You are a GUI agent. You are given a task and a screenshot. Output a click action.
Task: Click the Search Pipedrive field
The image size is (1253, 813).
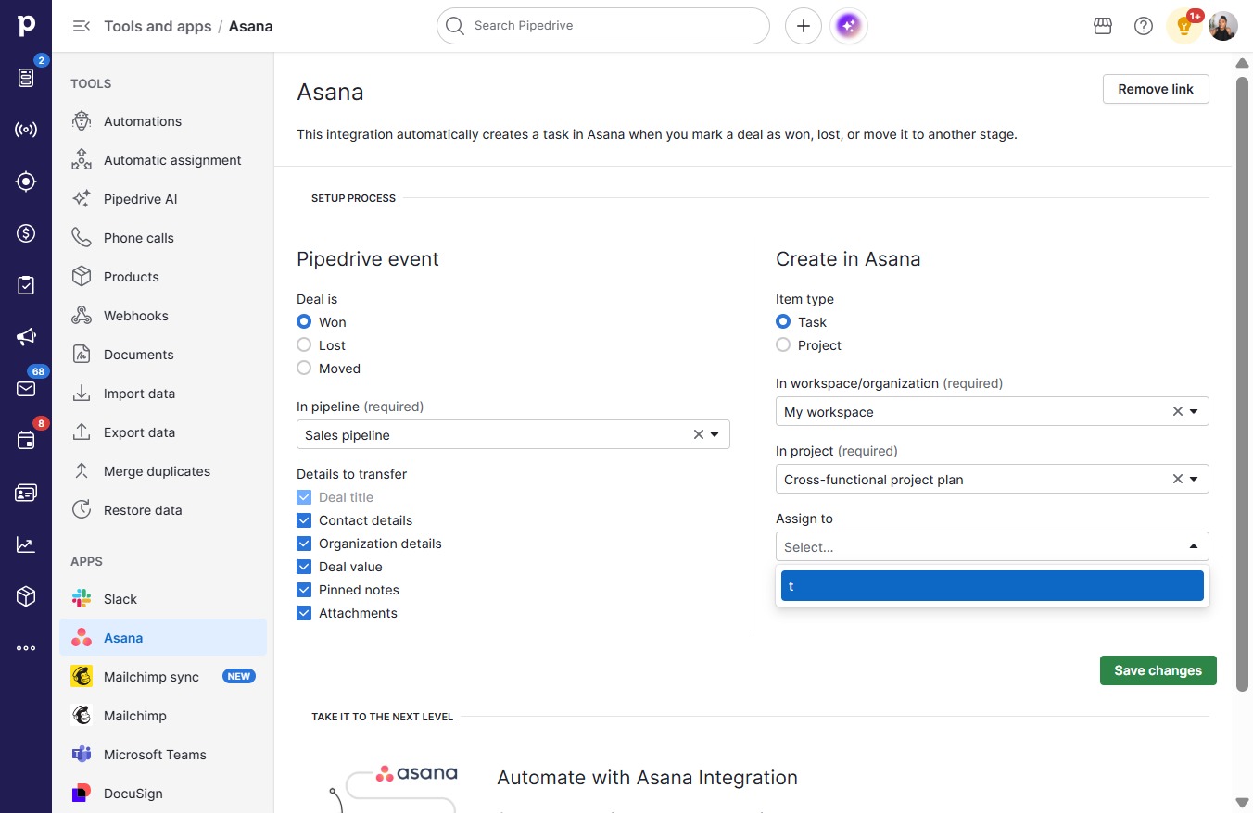click(x=603, y=26)
